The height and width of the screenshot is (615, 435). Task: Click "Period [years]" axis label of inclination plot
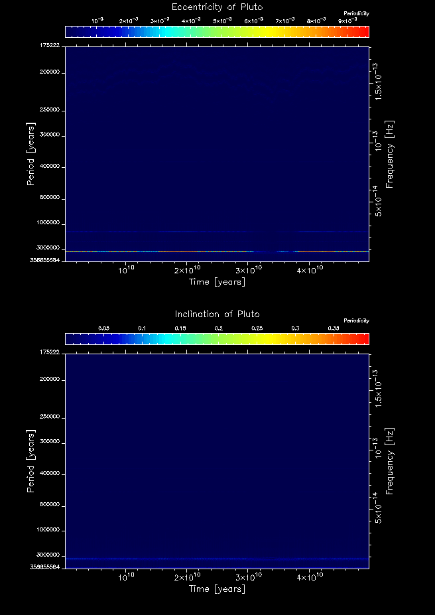tap(31, 460)
